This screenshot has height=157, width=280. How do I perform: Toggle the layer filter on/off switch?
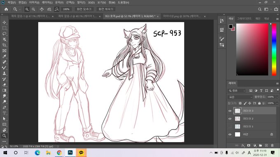pos(278,90)
